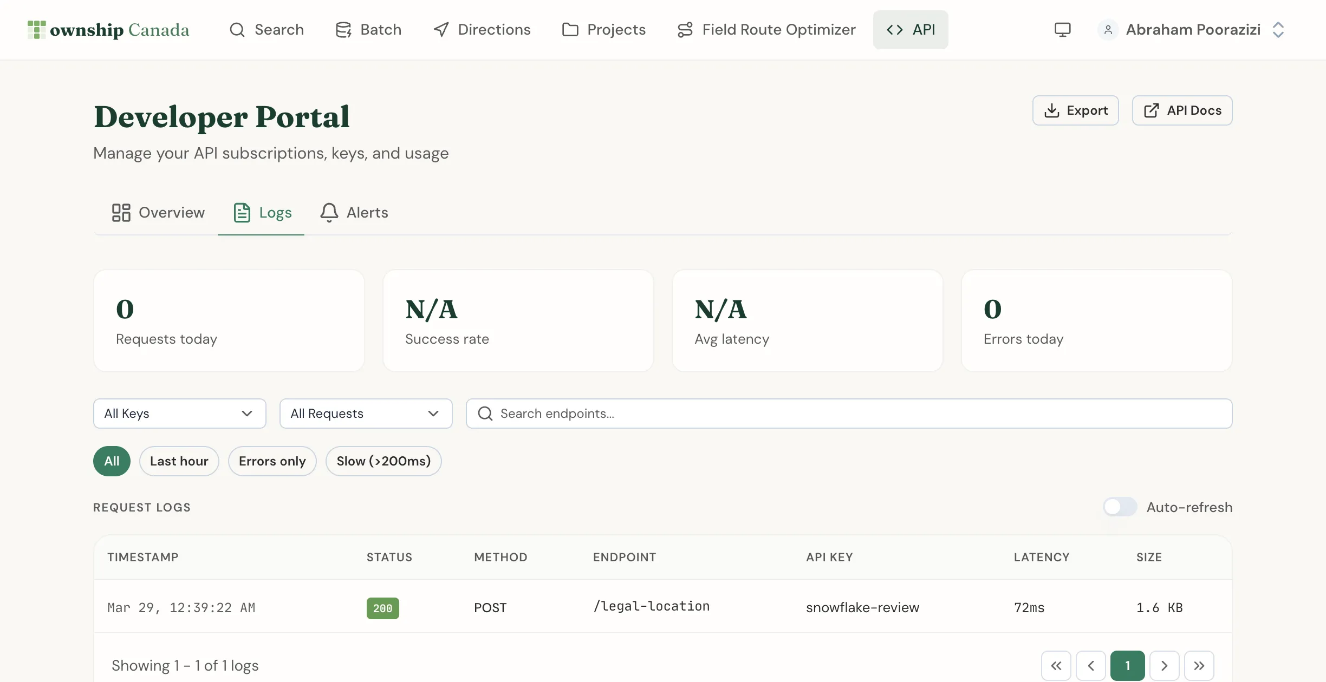Screen dimensions: 1326x682
Task: Click the Mar 29, 12:39:22 AM timestamp
Action: click(x=181, y=608)
